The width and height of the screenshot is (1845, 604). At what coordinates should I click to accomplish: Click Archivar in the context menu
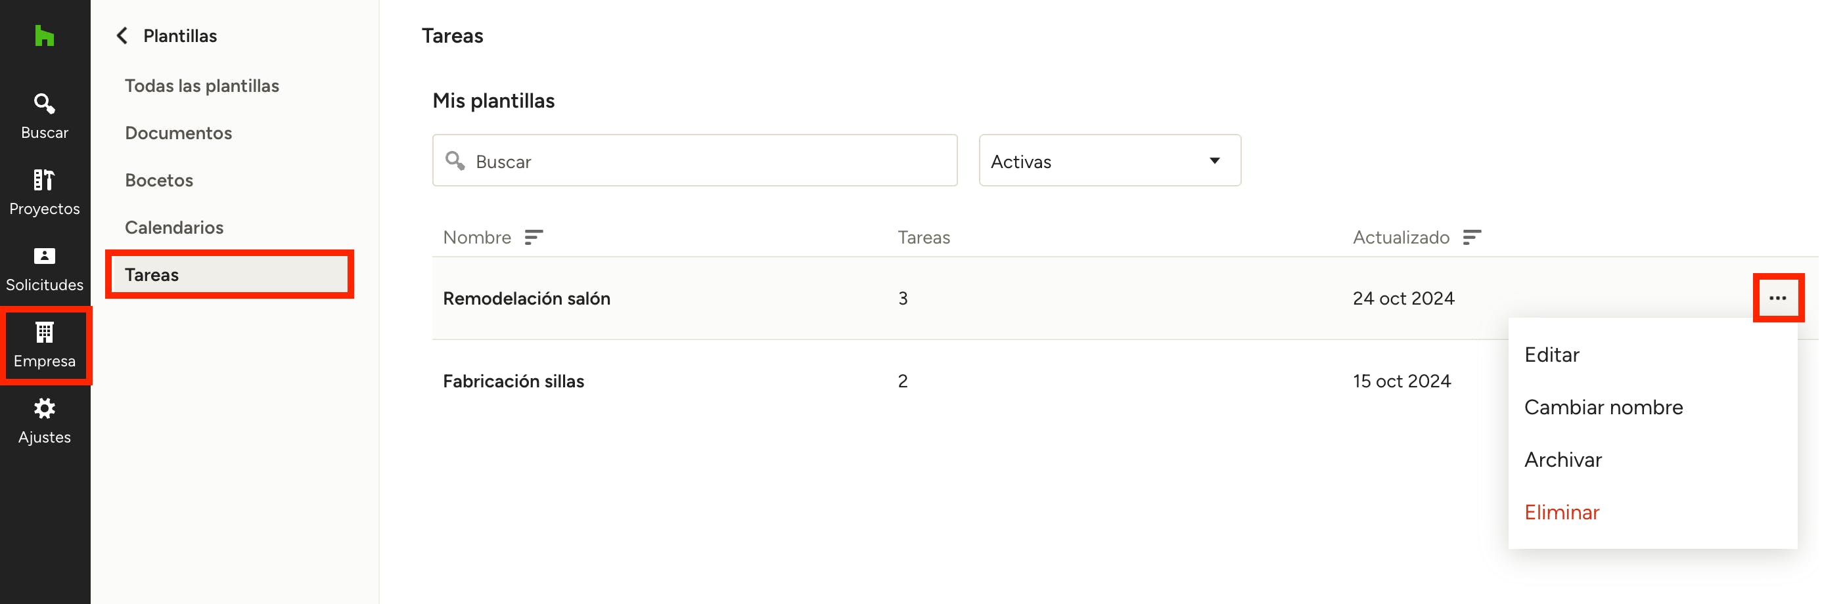pos(1563,460)
